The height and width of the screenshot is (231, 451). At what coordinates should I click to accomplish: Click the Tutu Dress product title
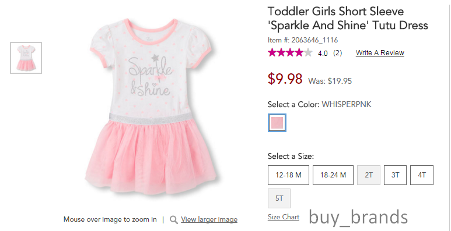tap(348, 19)
